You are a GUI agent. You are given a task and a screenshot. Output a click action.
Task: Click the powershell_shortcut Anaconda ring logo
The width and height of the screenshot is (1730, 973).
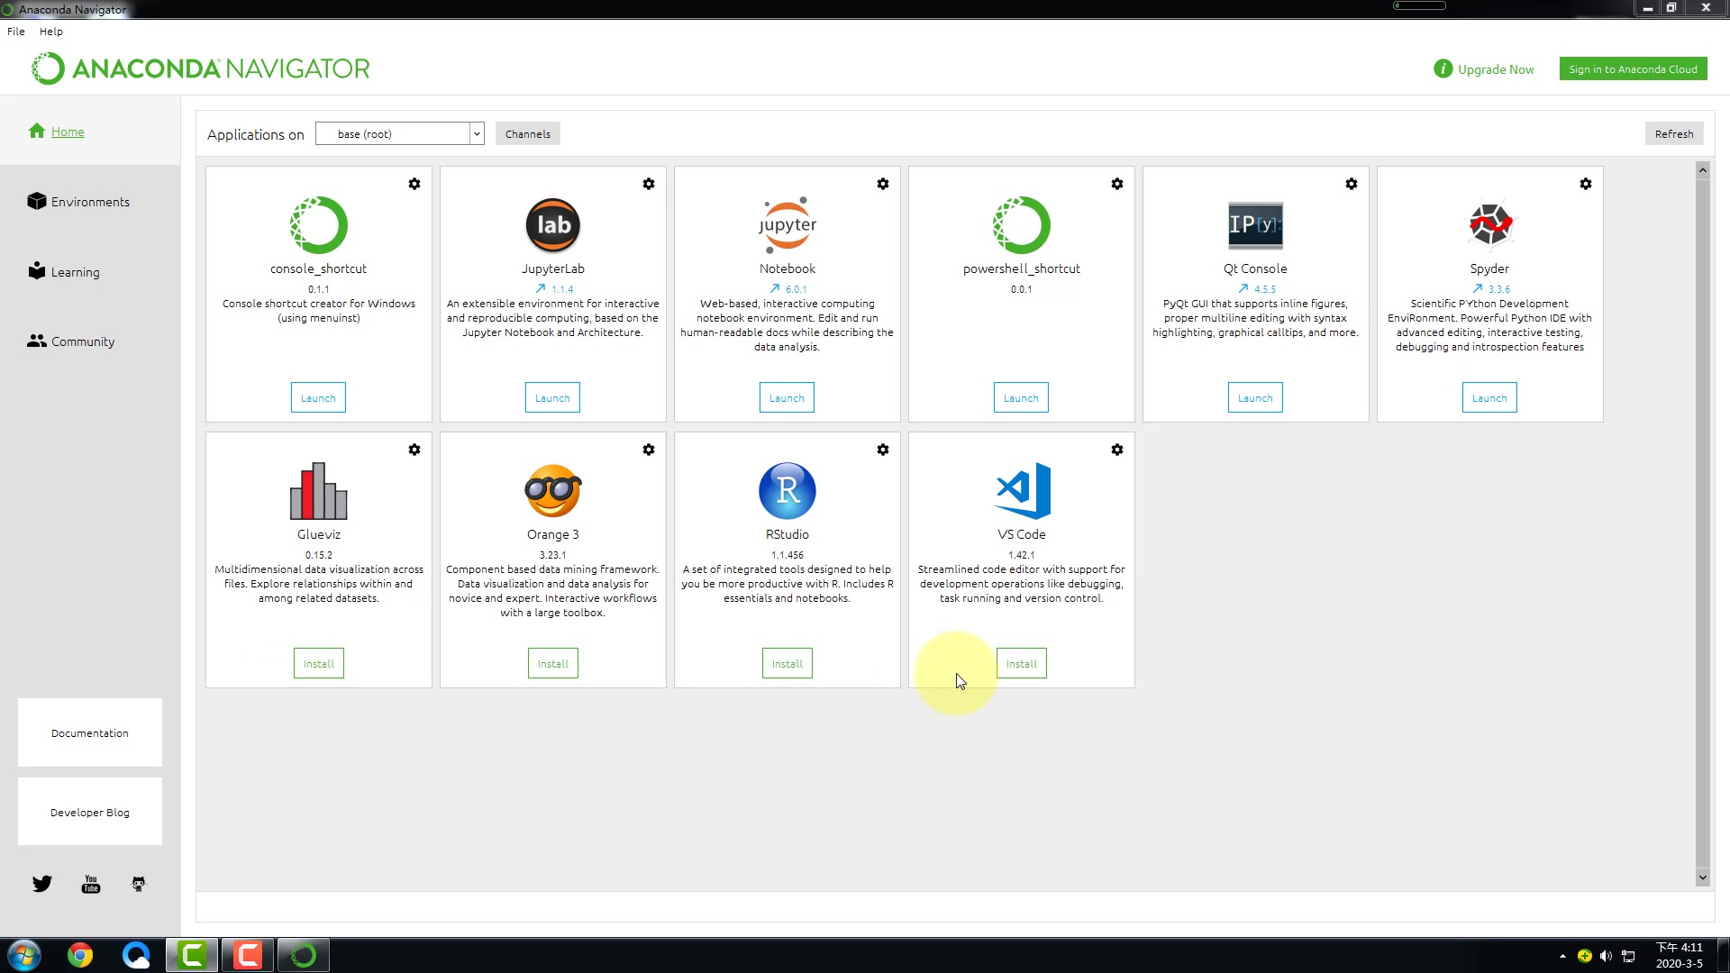(x=1022, y=225)
